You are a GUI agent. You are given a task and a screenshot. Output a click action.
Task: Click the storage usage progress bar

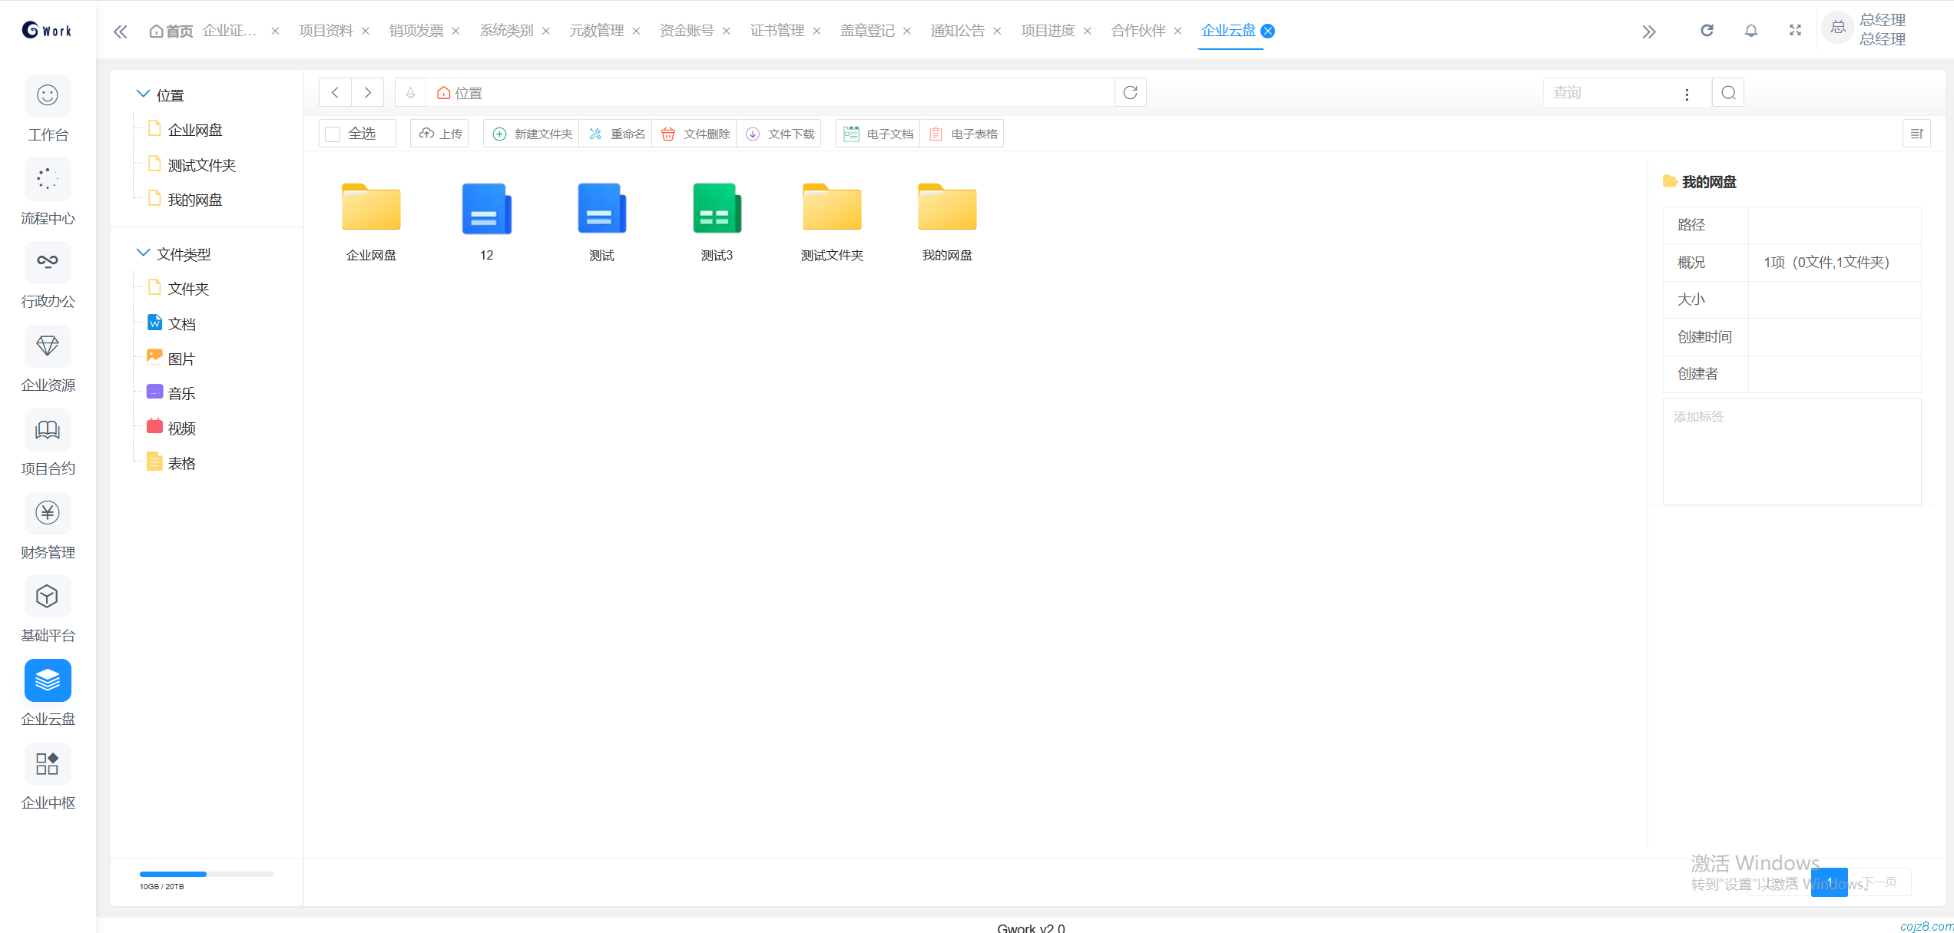point(207,874)
